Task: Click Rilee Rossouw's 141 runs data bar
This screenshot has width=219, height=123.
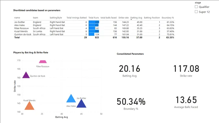Action: 92,28
